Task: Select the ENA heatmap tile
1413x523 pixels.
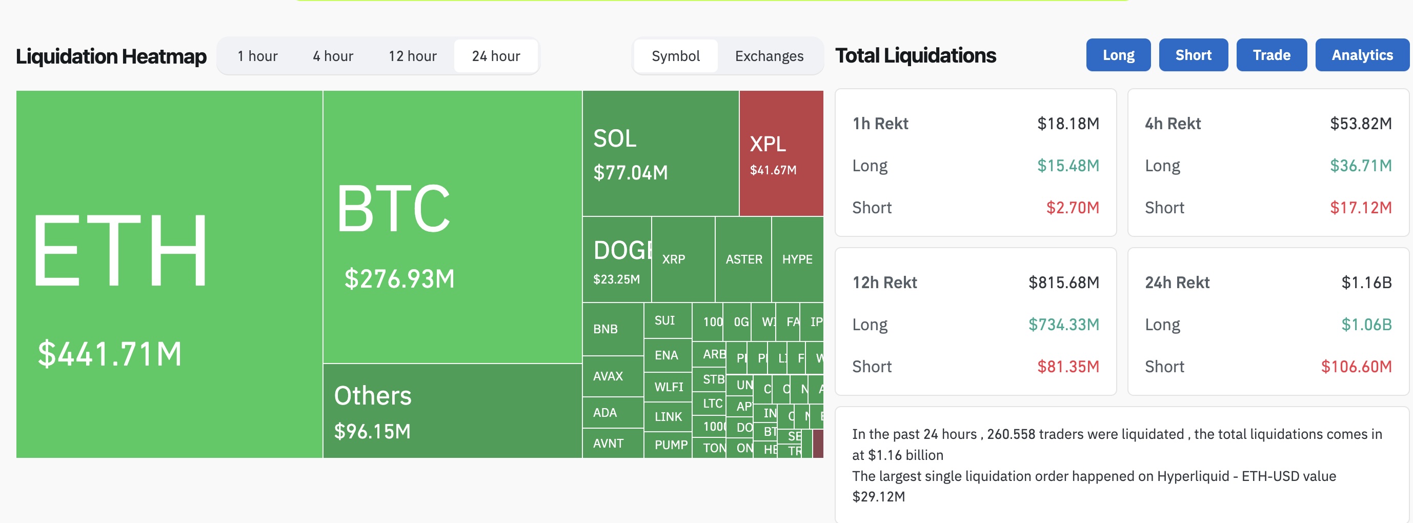Action: click(x=668, y=355)
